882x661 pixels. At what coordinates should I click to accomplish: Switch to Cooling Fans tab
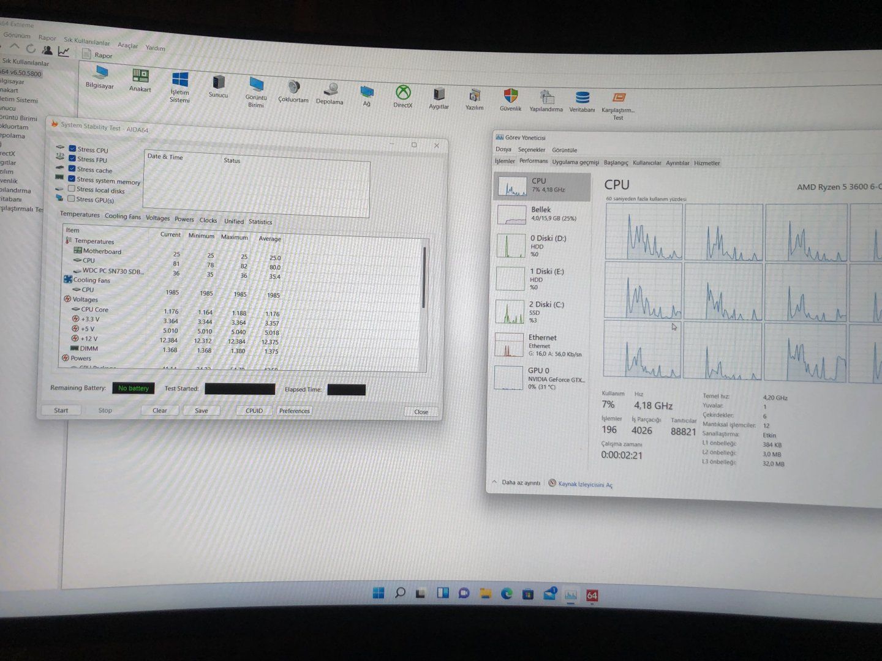point(123,216)
